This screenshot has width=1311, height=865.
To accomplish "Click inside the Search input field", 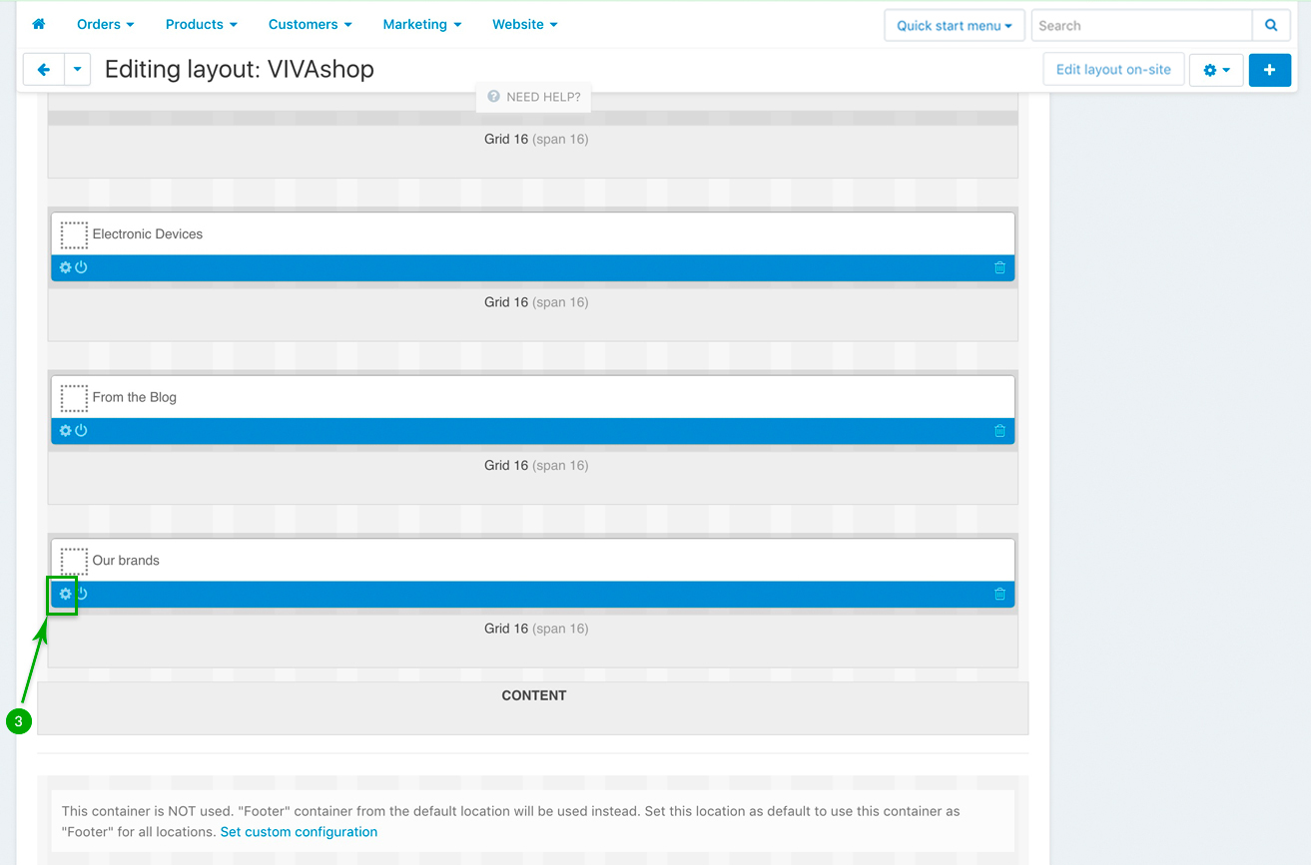I will (x=1140, y=25).
